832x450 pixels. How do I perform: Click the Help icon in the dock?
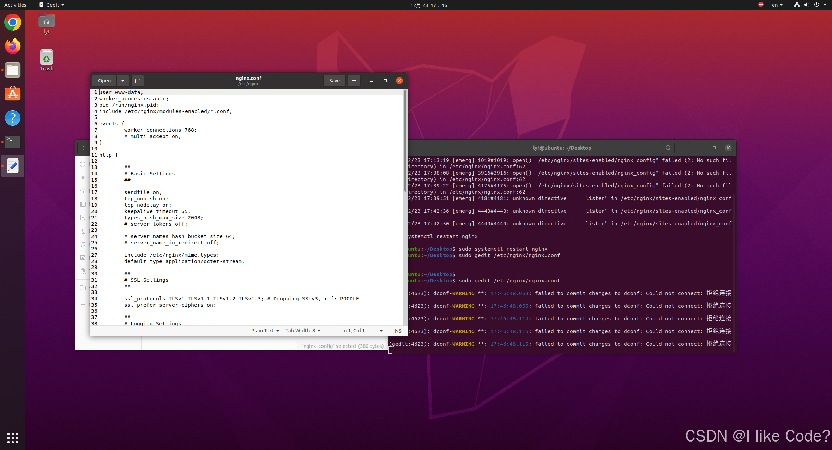point(13,118)
